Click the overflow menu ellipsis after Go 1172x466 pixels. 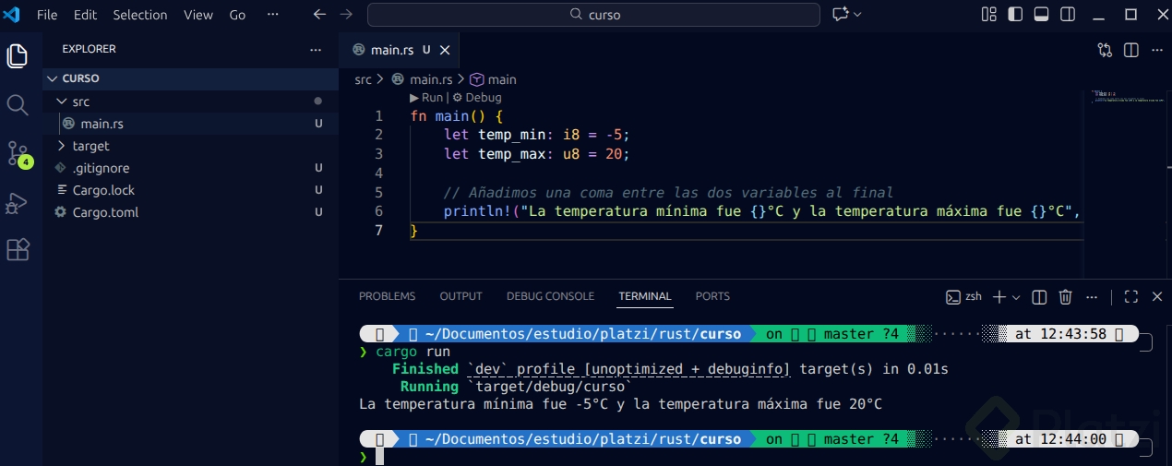coord(272,15)
